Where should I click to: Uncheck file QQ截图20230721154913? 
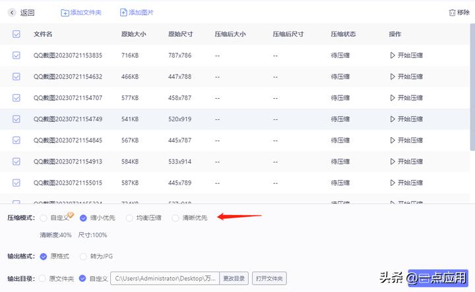16,161
